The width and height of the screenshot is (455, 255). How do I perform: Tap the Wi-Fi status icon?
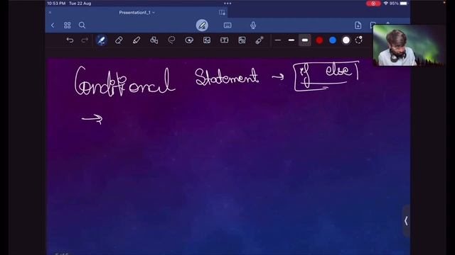(385, 4)
